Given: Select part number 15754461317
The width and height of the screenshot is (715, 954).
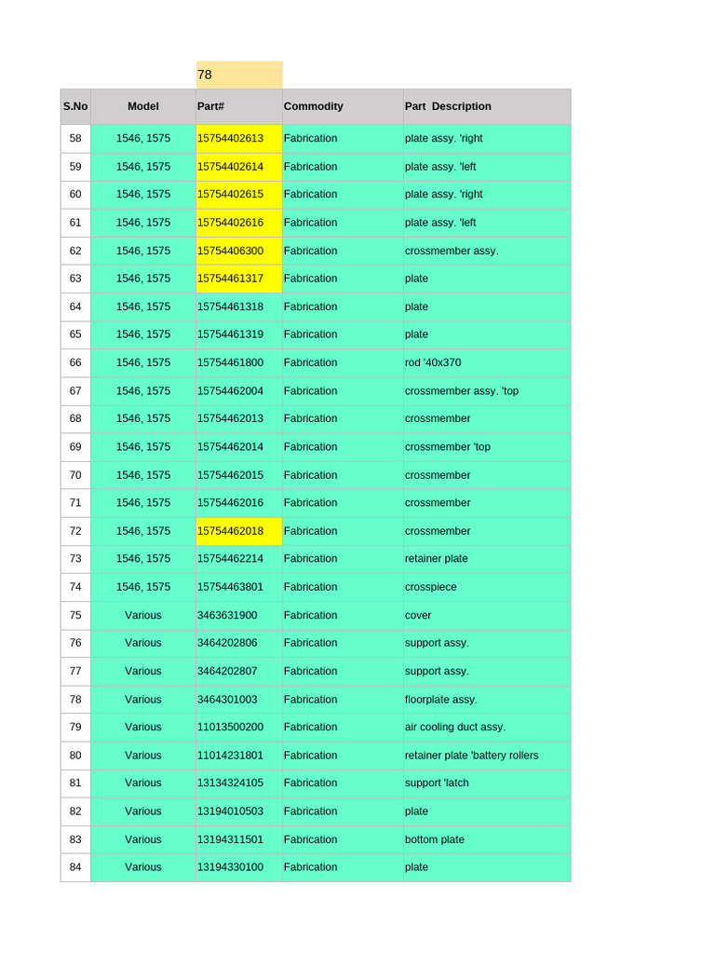Looking at the screenshot, I should click(239, 279).
